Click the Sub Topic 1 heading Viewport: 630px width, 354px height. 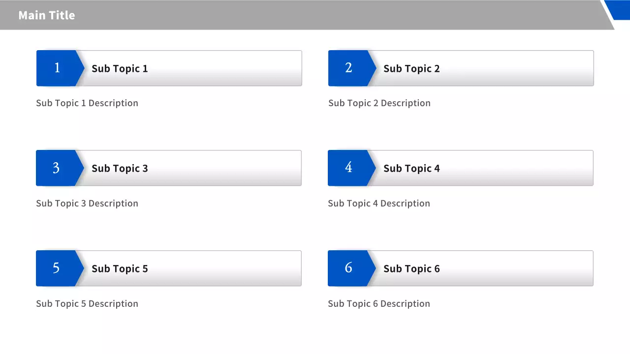pyautogui.click(x=120, y=69)
